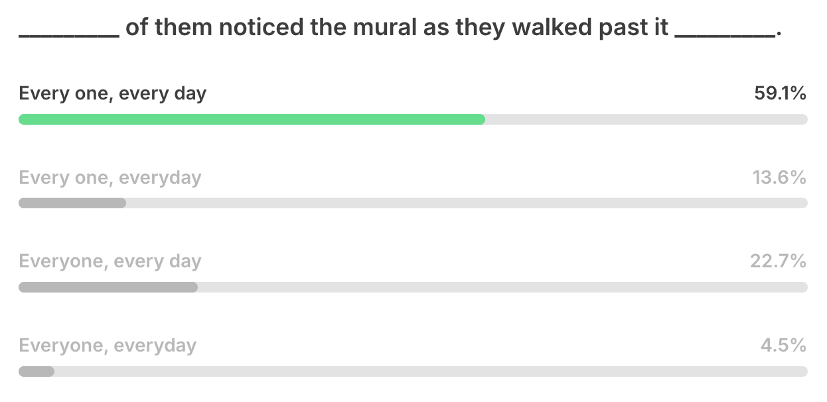This screenshot has width=827, height=402.
Task: Select the "Every one, every day" answer option
Action: (x=113, y=94)
